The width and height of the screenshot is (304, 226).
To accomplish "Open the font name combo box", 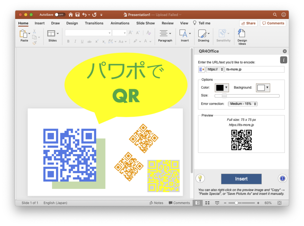I will coord(88,33).
